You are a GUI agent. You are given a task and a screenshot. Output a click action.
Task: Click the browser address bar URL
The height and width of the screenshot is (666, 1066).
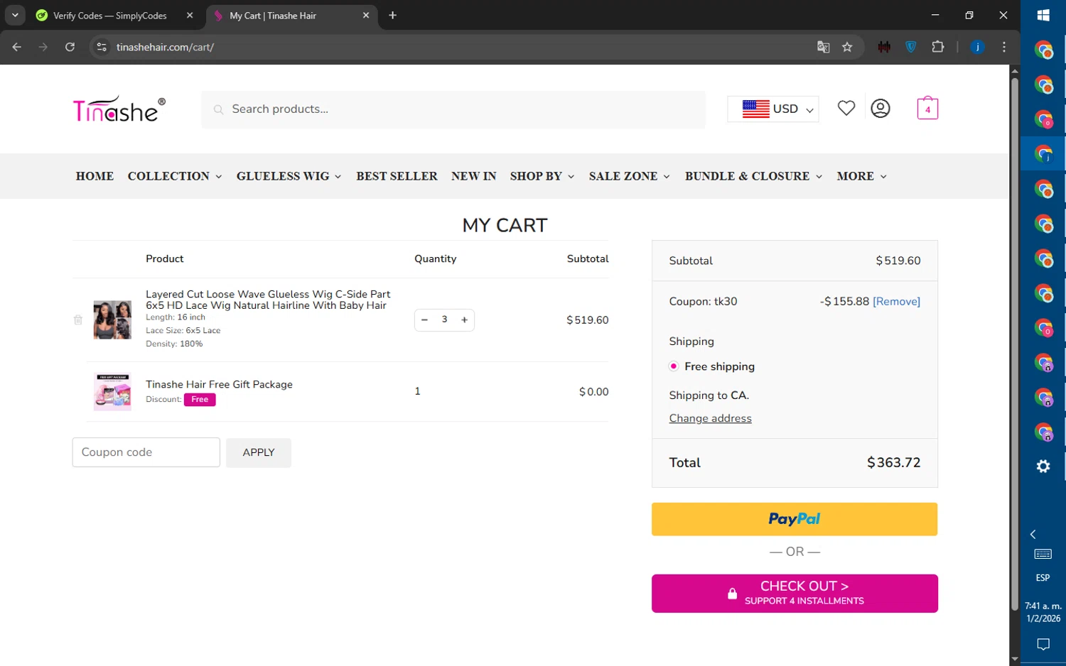(x=165, y=47)
